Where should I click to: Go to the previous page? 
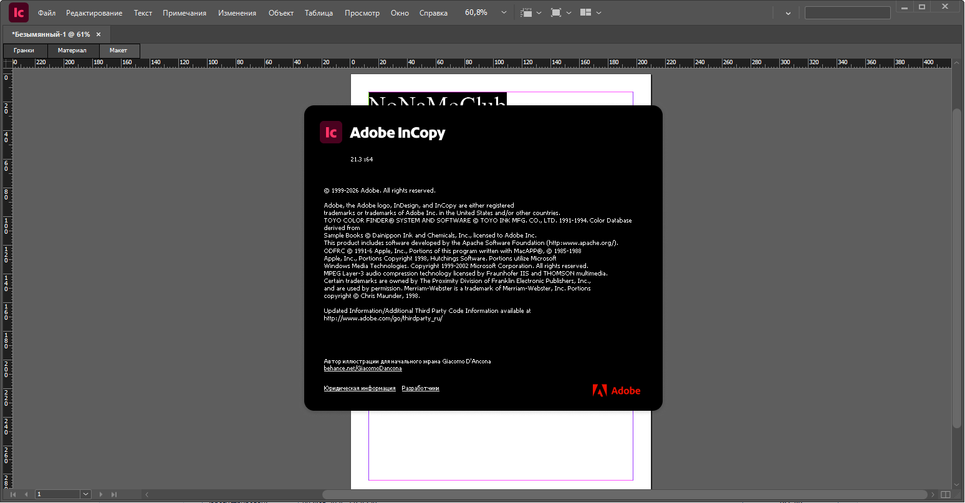click(26, 494)
